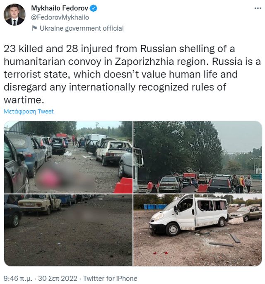
Task: Open the Mykhailo Fedorov display name
Action: (x=60, y=8)
